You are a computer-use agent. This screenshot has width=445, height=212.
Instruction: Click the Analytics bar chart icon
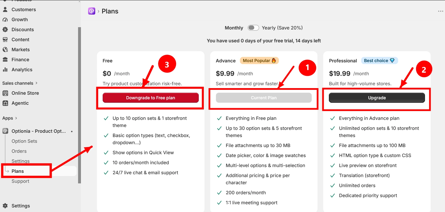coord(5,70)
